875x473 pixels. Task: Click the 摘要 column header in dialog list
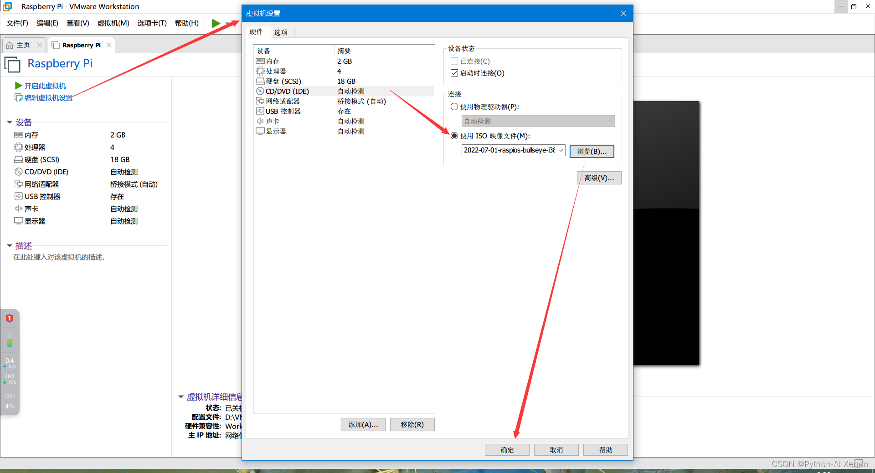point(384,51)
